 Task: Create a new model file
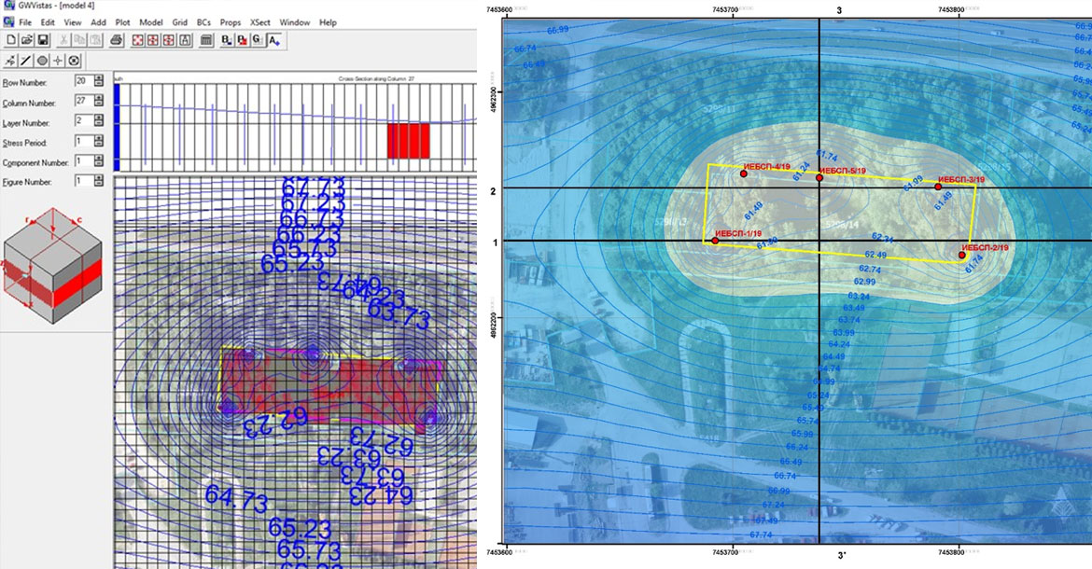coord(11,40)
